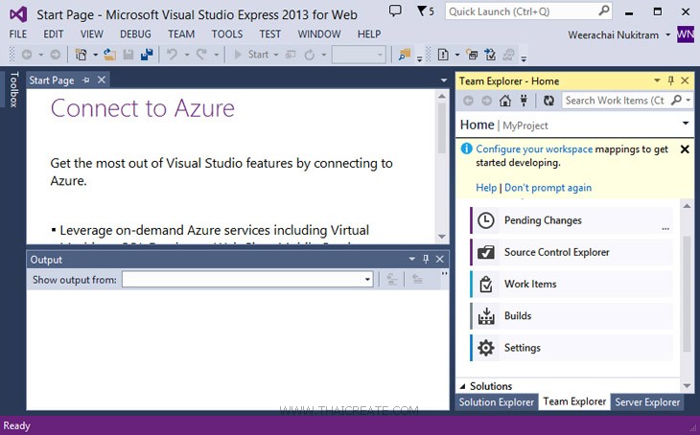Click the Start debugging button
The height and width of the screenshot is (435, 700).
251,55
